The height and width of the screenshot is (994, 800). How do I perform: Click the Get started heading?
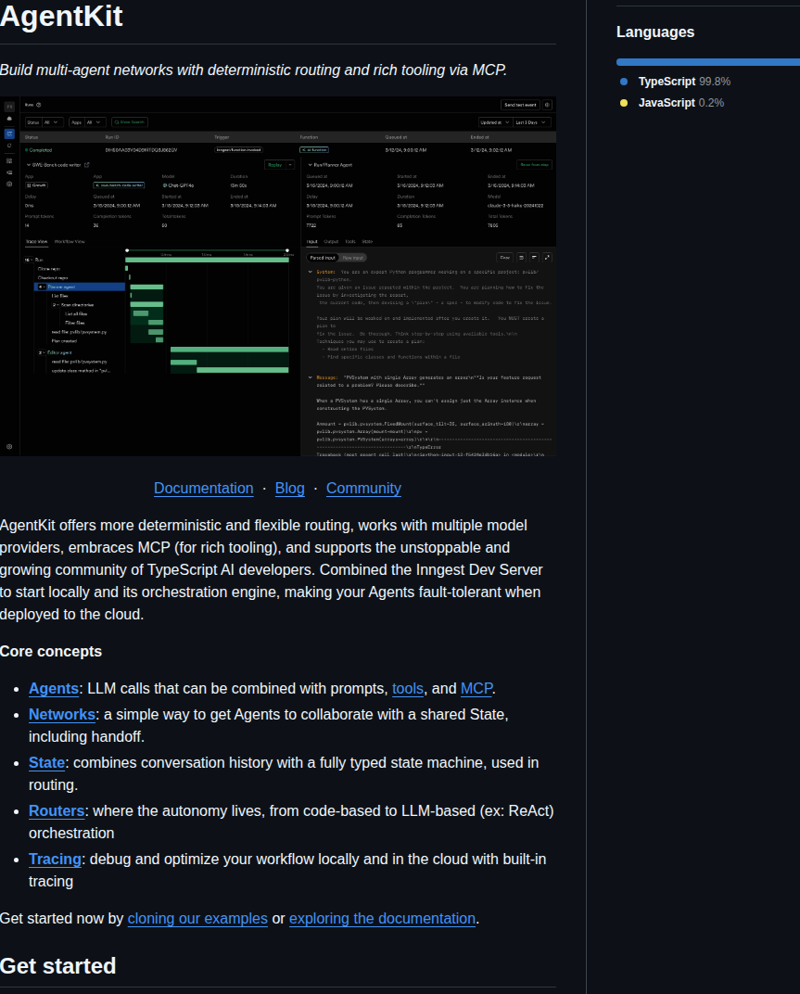click(x=58, y=966)
